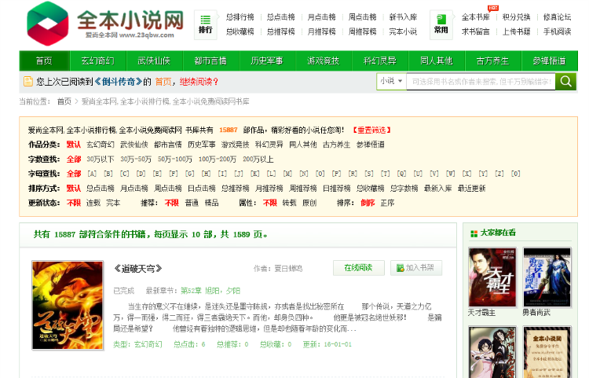Screen dimensions: 589x378
Task: Open 月点击榜 link in header
Action: click(321, 17)
